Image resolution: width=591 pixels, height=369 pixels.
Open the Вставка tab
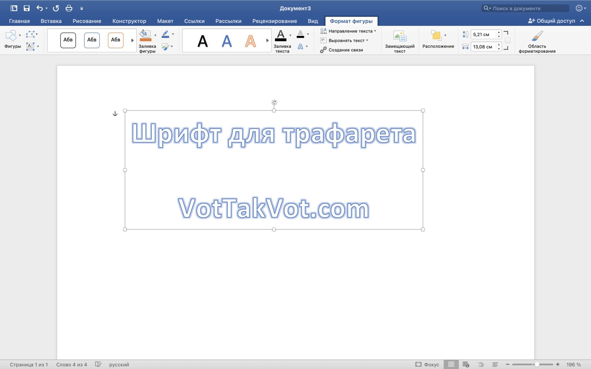[x=51, y=21]
